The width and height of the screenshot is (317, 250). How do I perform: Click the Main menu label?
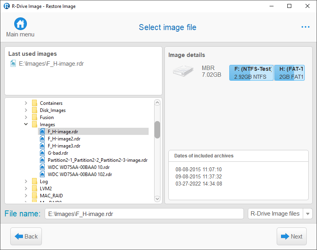[20, 34]
